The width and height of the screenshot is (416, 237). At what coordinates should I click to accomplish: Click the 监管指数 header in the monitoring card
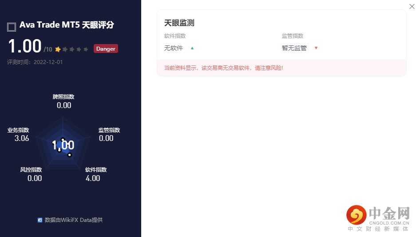(x=293, y=36)
